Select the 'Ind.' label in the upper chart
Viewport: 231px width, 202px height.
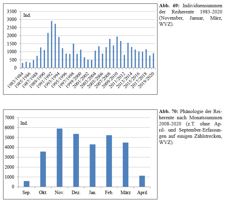coord(27,15)
